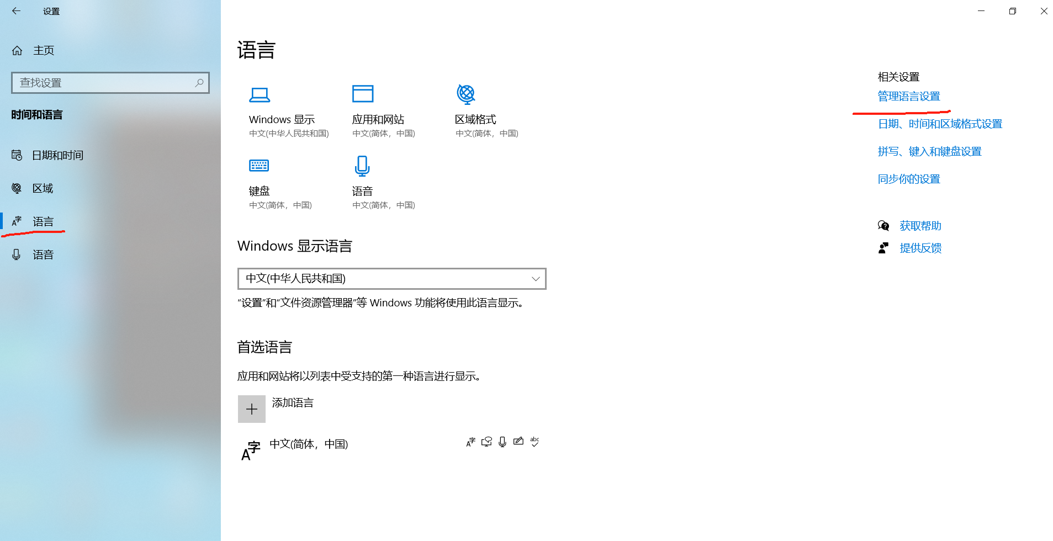Image resolution: width=1053 pixels, height=541 pixels.
Task: Select the text-to-speech icon beside 中文(简体，中国)
Action: coord(486,442)
